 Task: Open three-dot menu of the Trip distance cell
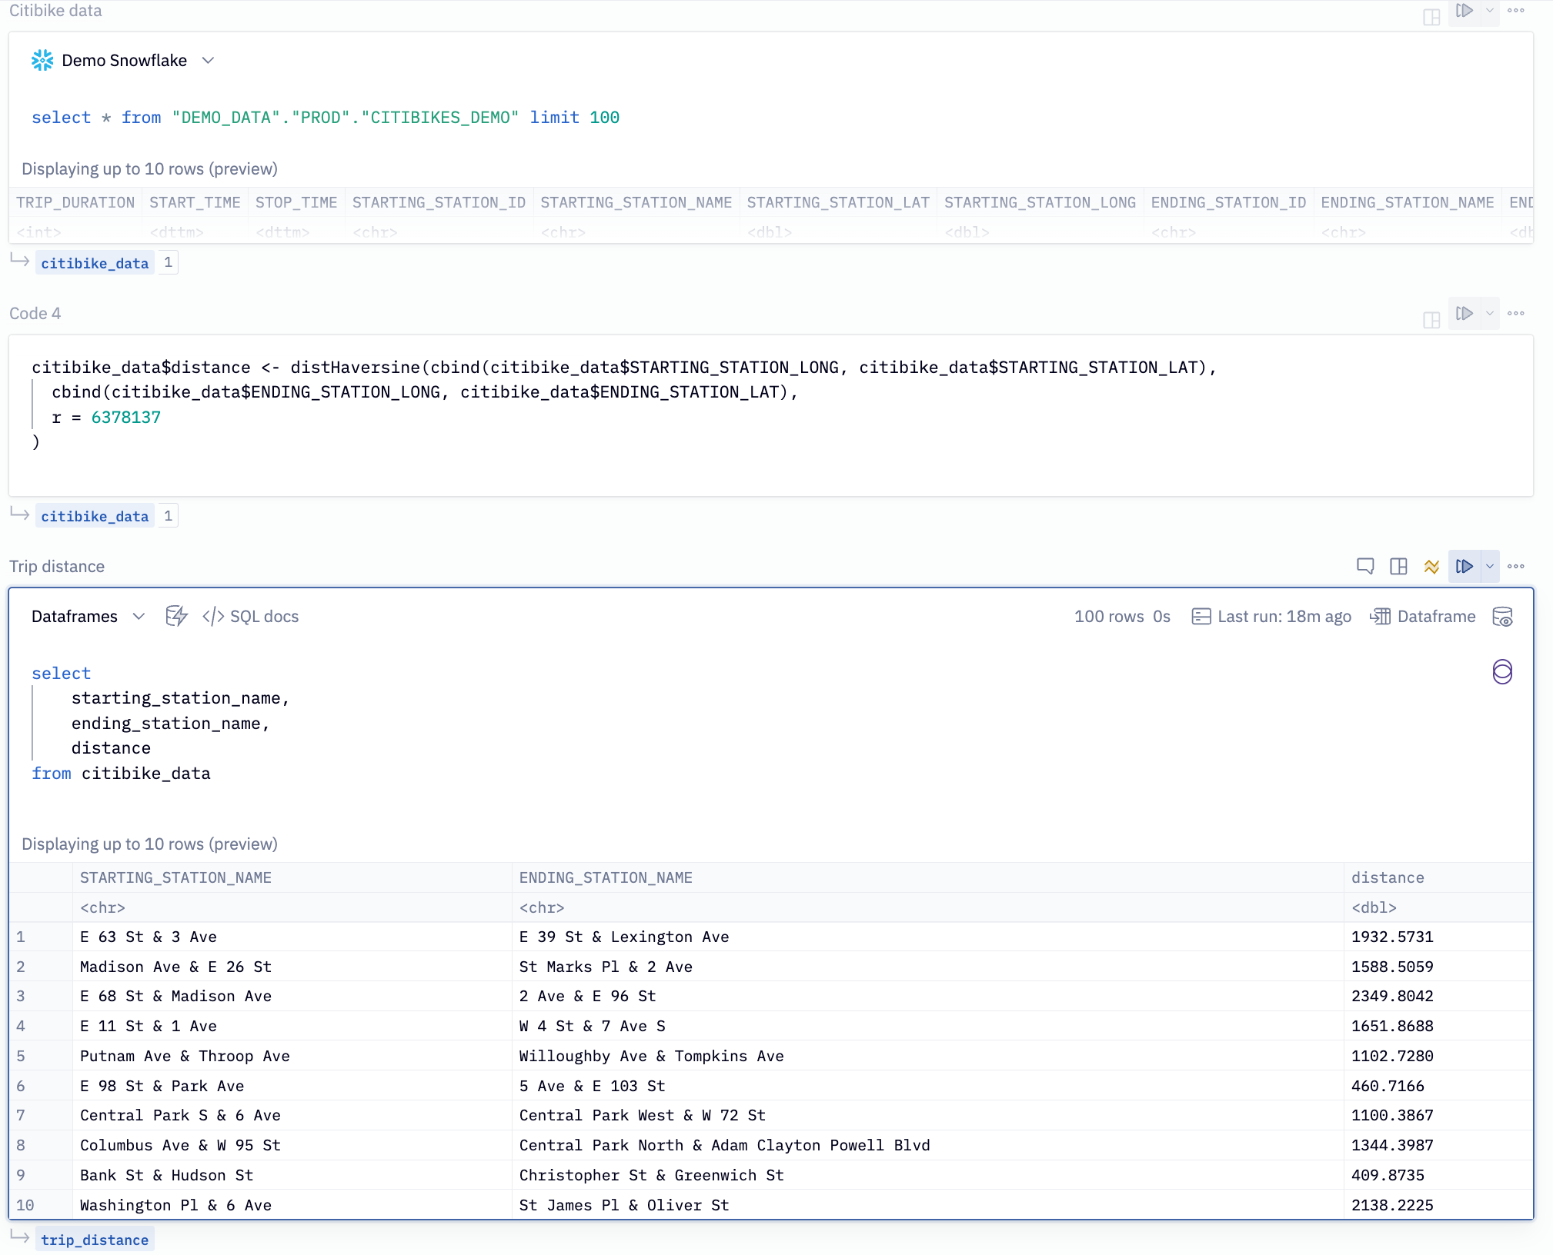tap(1516, 567)
